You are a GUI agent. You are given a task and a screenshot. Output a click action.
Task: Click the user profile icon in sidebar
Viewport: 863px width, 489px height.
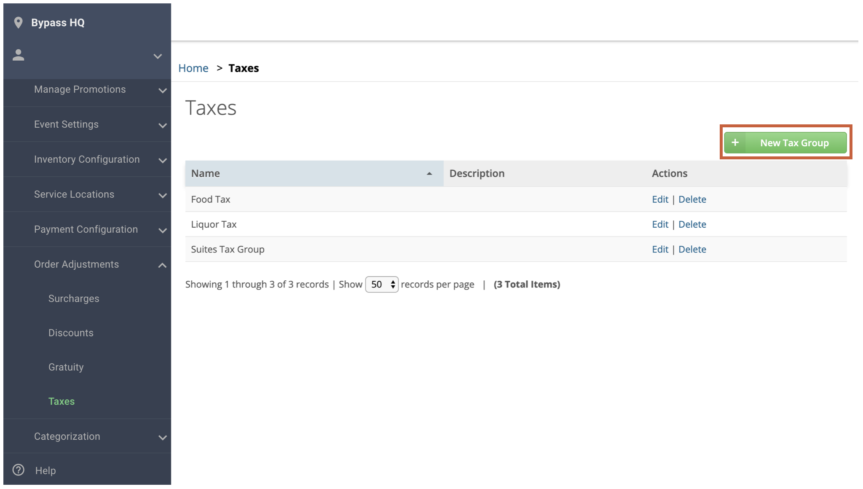(19, 55)
